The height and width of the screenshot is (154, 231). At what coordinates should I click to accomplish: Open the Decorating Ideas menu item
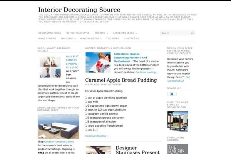point(50,33)
